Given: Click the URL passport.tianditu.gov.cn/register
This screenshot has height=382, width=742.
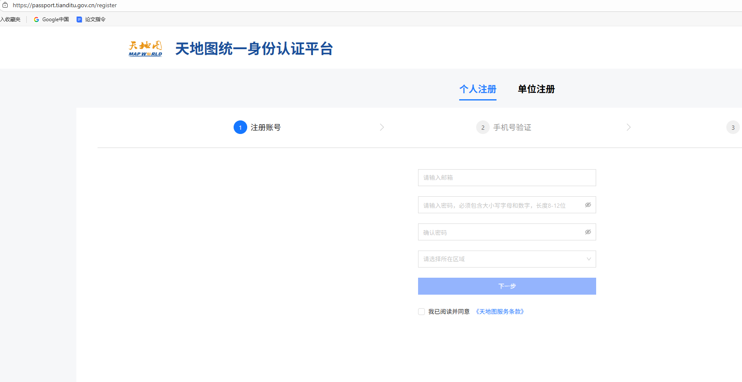Looking at the screenshot, I should (64, 5).
